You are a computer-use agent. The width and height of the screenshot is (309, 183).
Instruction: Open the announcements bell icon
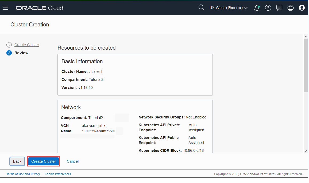257,8
